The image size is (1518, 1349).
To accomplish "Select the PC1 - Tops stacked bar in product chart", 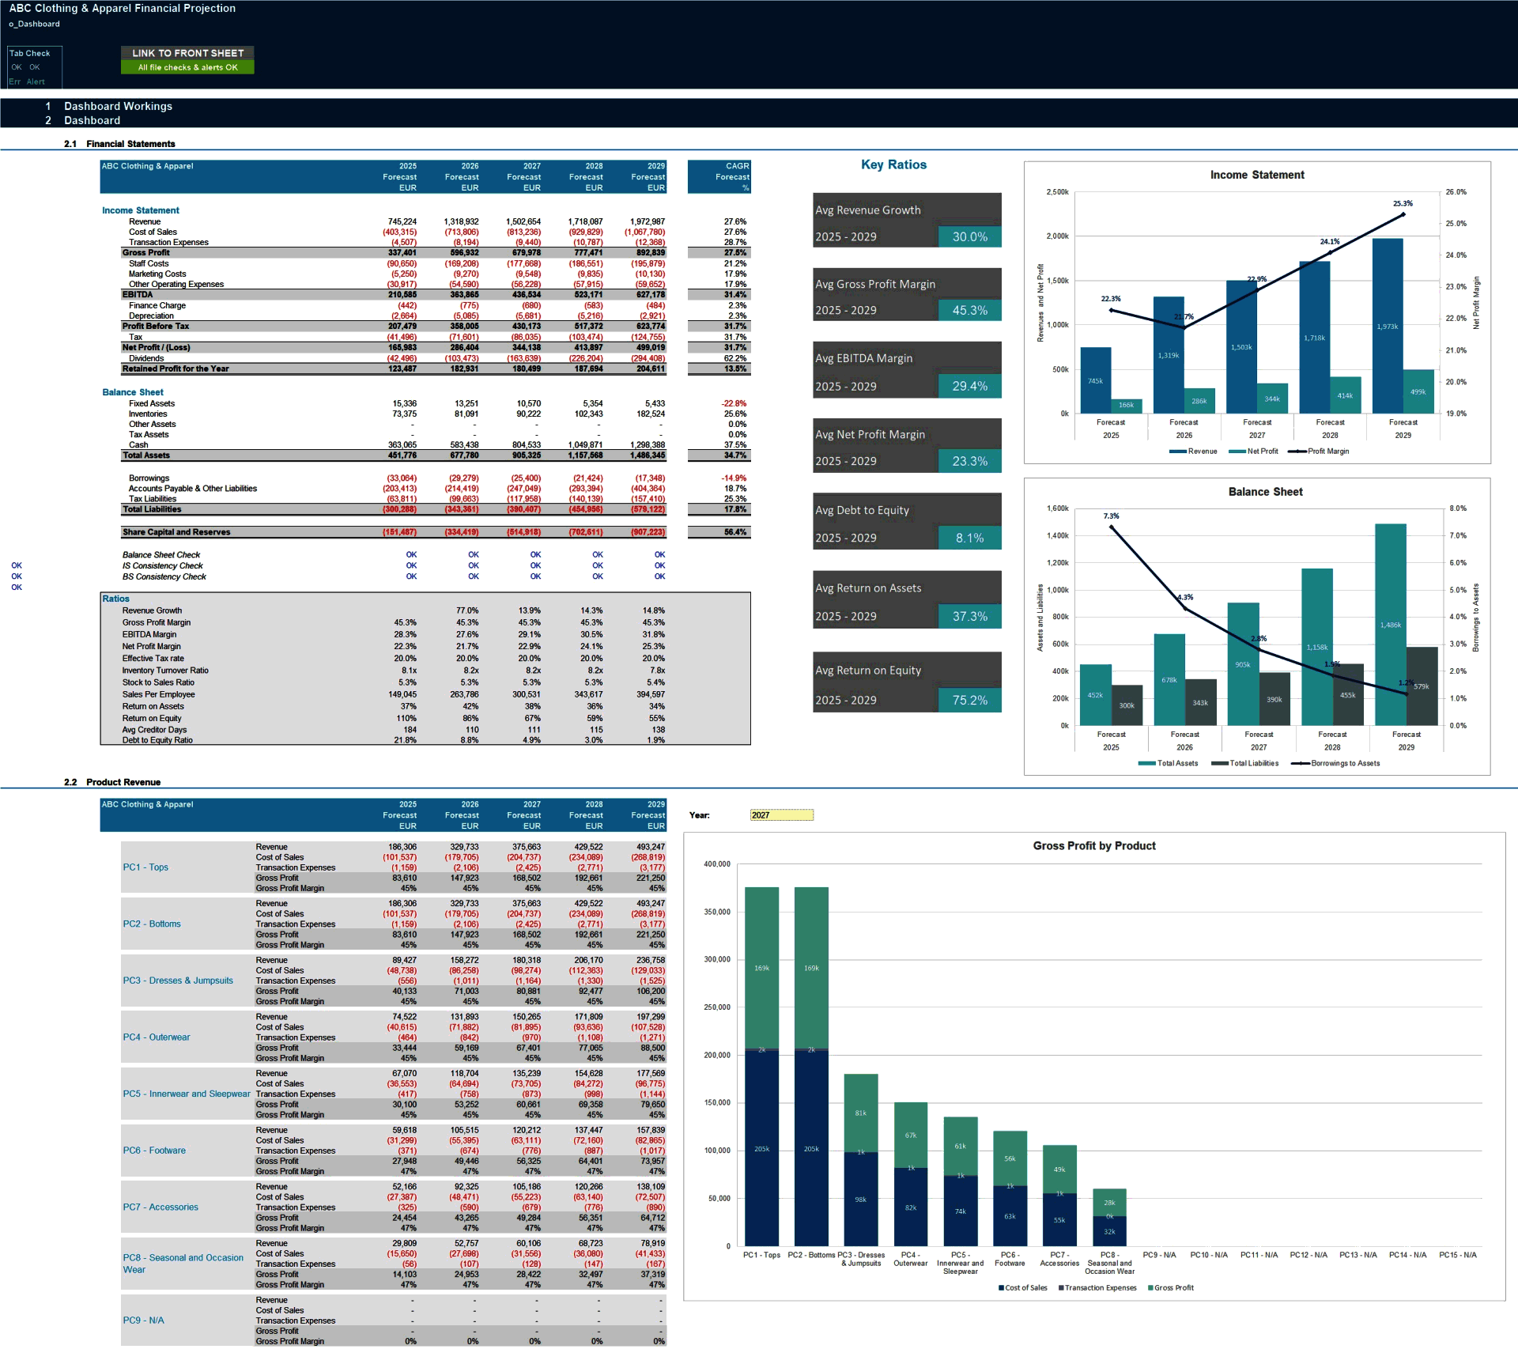I will coord(761,1067).
